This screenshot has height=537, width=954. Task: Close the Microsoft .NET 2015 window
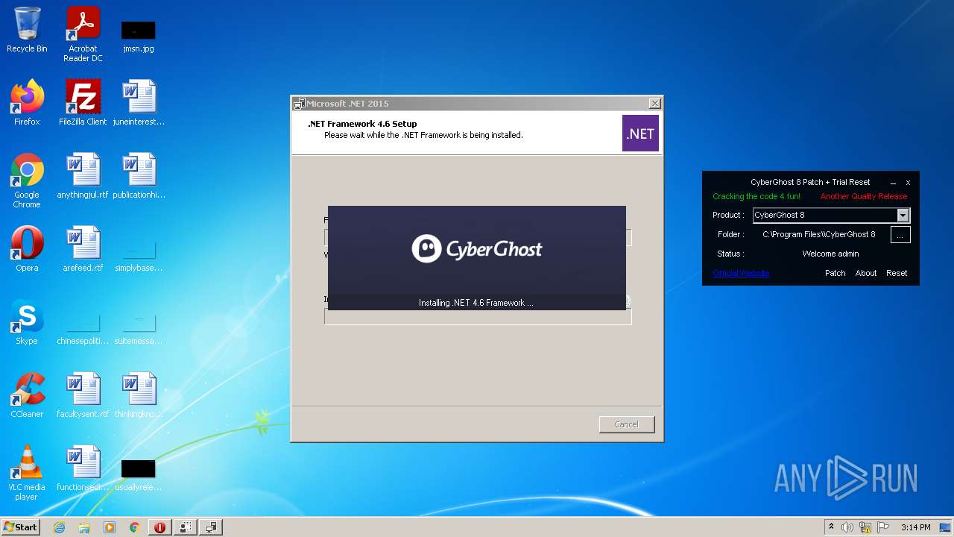(654, 104)
